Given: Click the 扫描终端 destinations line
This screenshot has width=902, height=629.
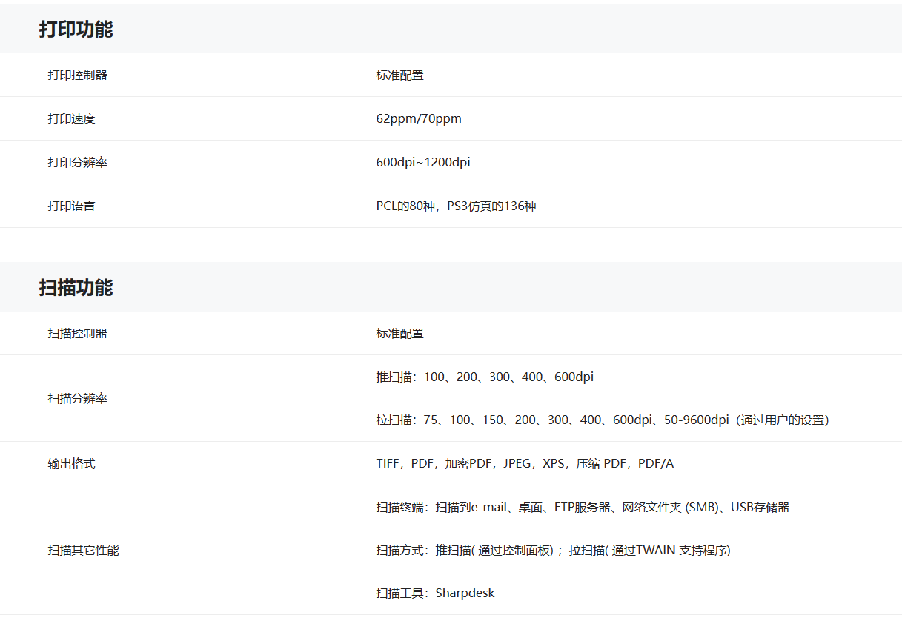Looking at the screenshot, I should (582, 507).
